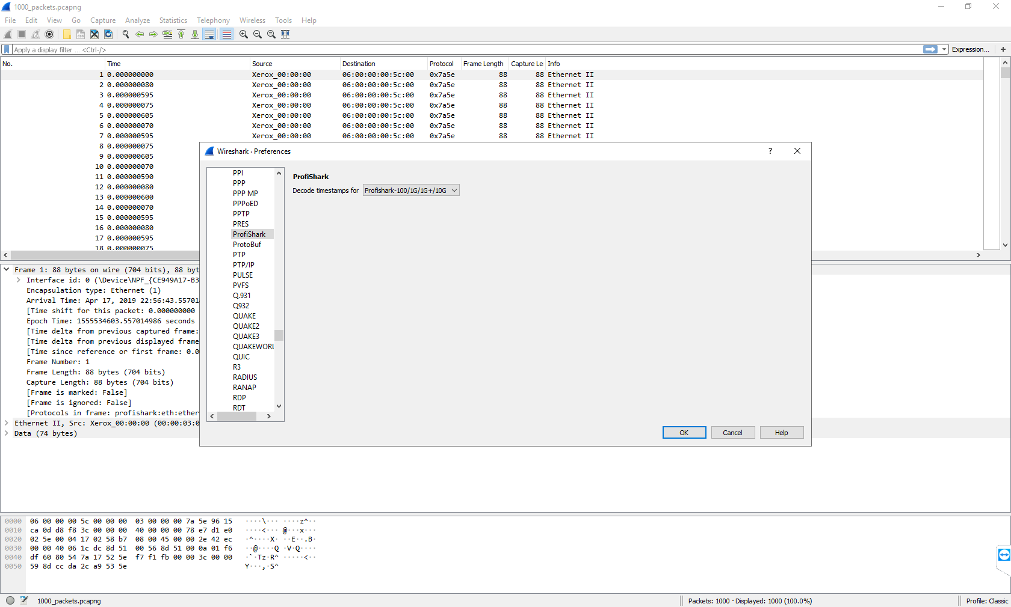The height and width of the screenshot is (607, 1011).
Task: Go forward in packet history
Action: tap(153, 34)
